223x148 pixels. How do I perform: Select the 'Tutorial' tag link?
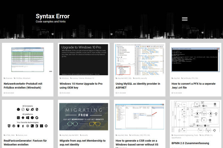tap(81, 78)
